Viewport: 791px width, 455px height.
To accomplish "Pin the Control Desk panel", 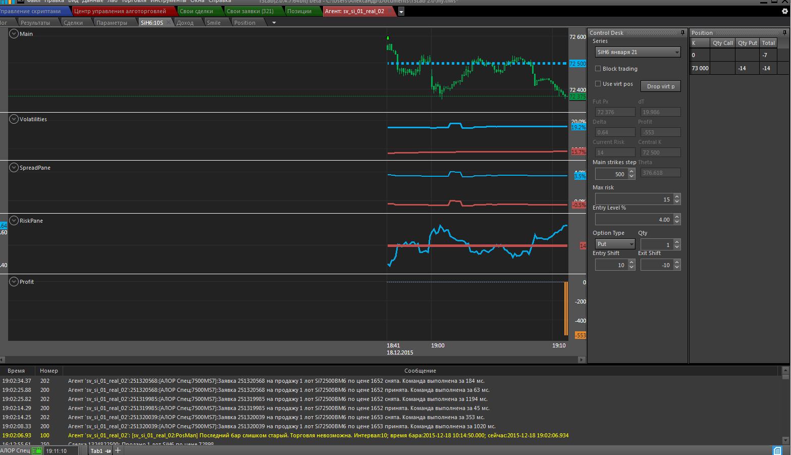I will tap(682, 33).
